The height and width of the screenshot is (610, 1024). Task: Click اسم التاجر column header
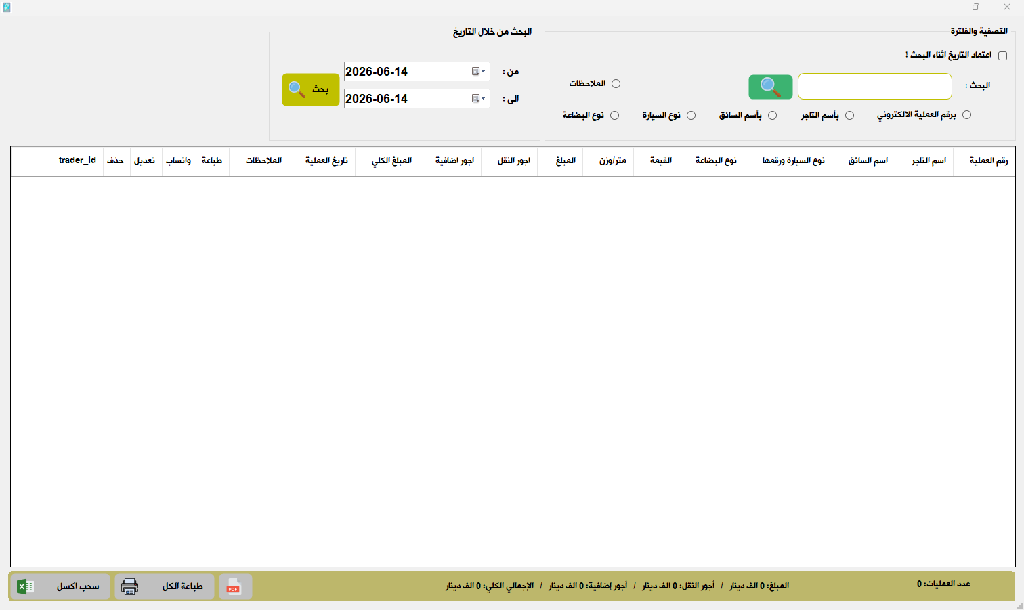pos(924,161)
